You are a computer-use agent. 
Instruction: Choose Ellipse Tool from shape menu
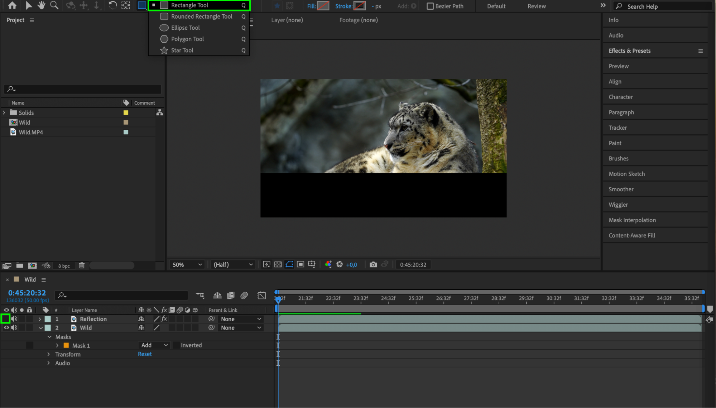pos(185,28)
